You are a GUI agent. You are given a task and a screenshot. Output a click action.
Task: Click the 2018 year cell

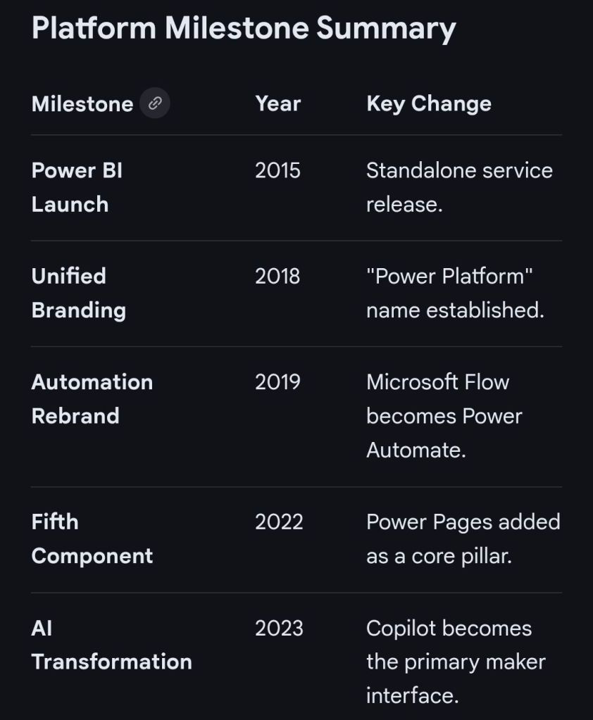pyautogui.click(x=277, y=276)
